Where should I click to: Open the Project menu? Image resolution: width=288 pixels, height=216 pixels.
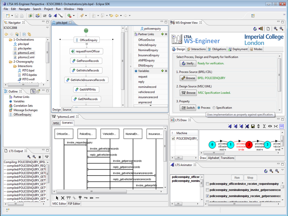click(x=48, y=9)
